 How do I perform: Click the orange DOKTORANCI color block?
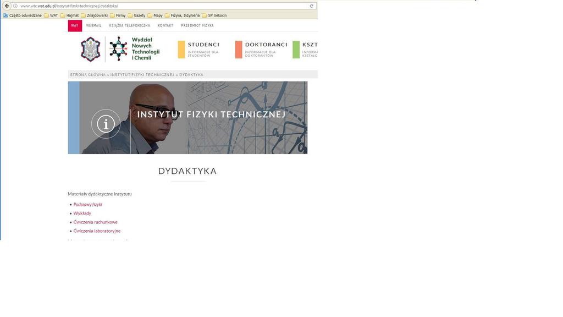[239, 50]
